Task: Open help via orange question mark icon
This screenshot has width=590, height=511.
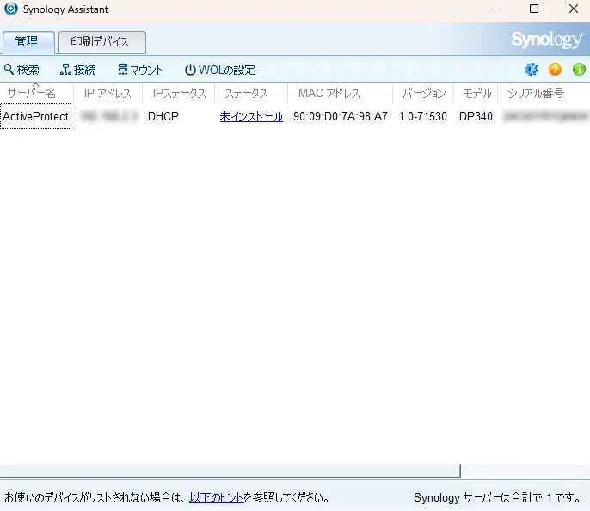Action: [x=555, y=70]
